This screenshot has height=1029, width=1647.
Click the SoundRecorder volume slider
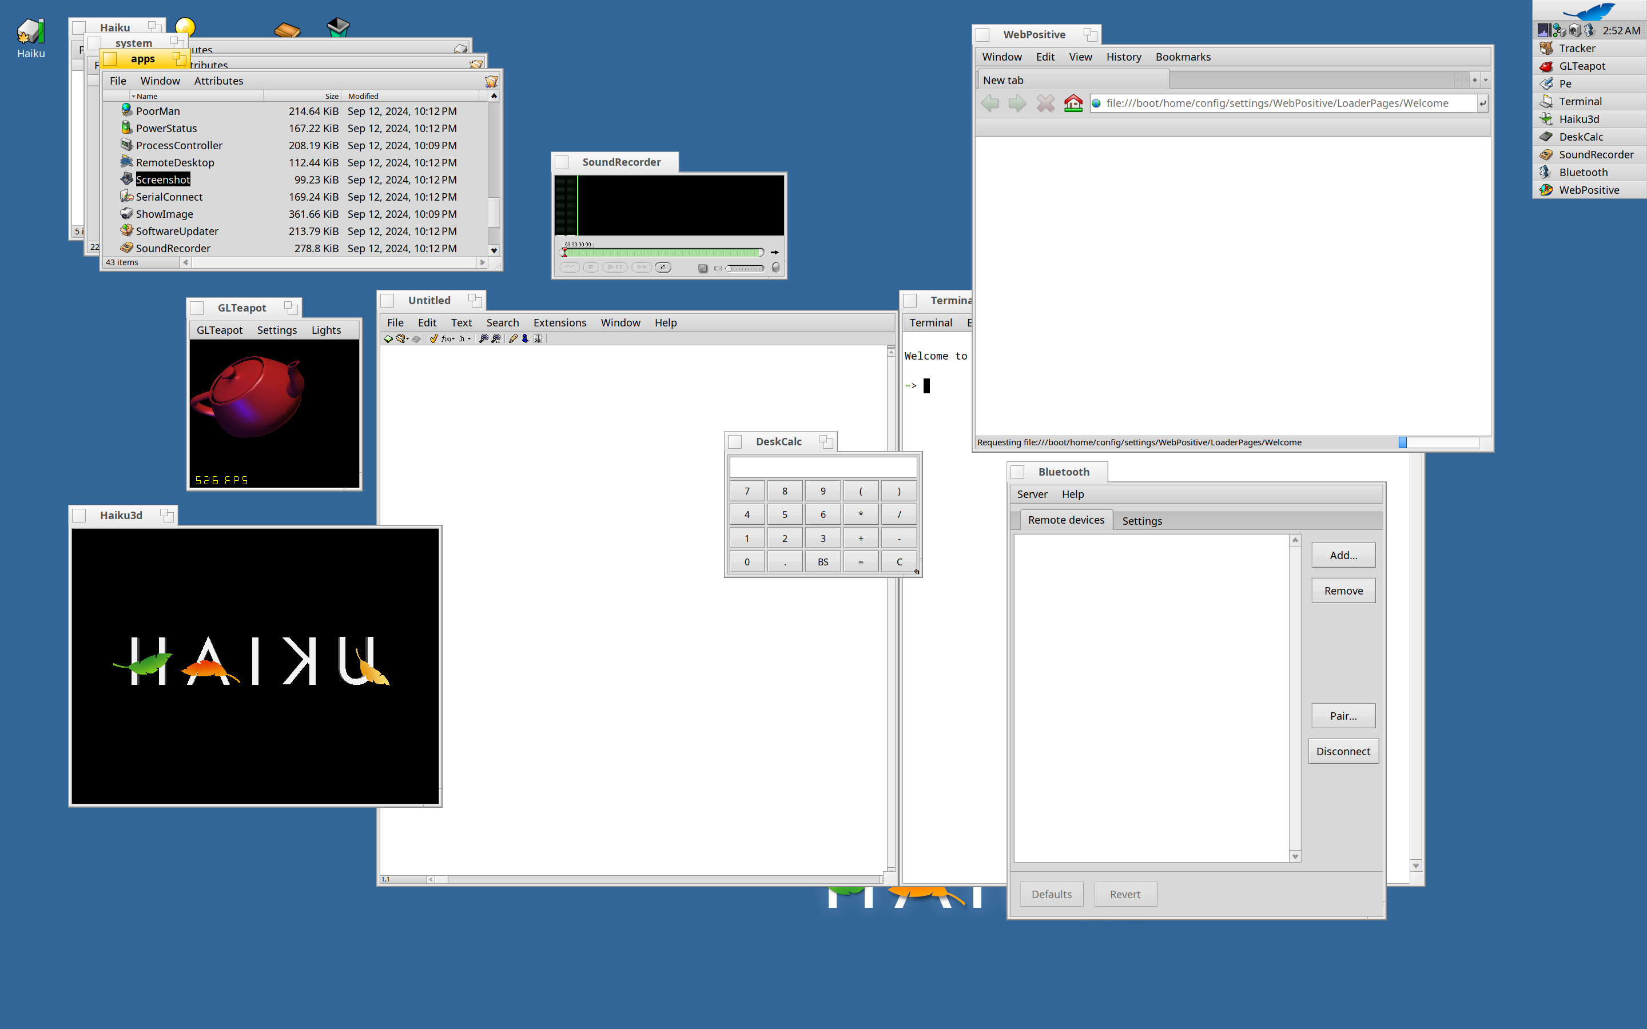pyautogui.click(x=745, y=268)
